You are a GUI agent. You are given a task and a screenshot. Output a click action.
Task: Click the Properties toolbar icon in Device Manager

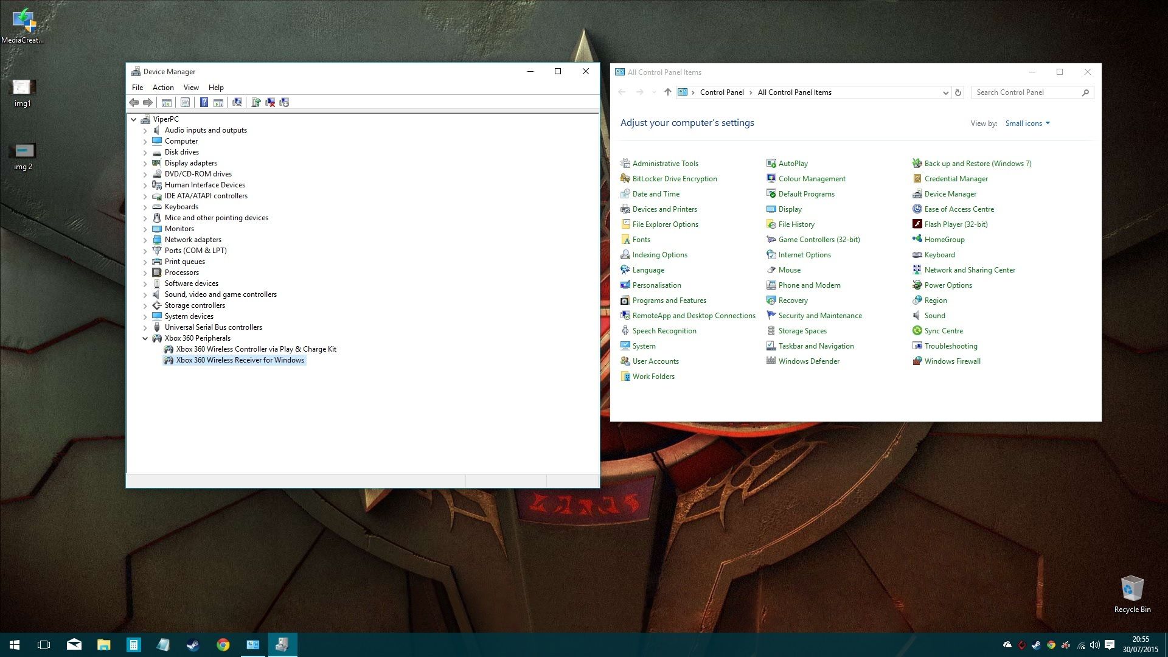tap(186, 102)
